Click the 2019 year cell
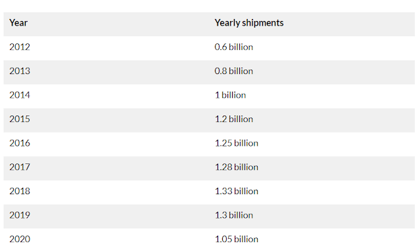The height and width of the screenshot is (252, 420). click(x=20, y=215)
